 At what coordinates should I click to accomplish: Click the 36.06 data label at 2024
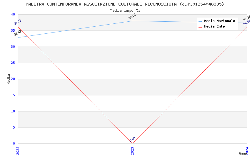coord(247,22)
